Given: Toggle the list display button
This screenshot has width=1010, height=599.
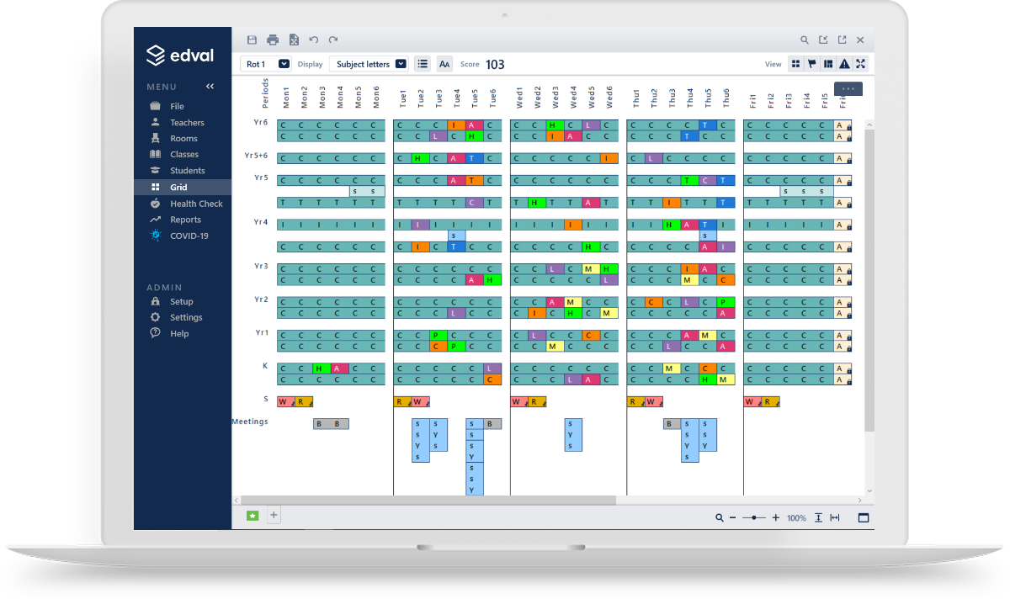Looking at the screenshot, I should click(423, 64).
